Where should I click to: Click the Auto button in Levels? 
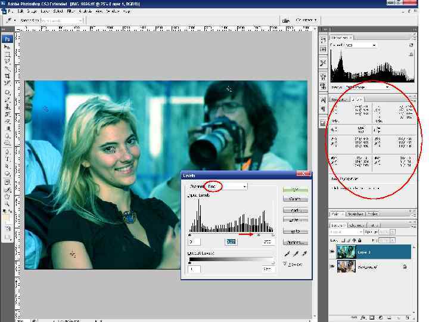[x=295, y=231]
